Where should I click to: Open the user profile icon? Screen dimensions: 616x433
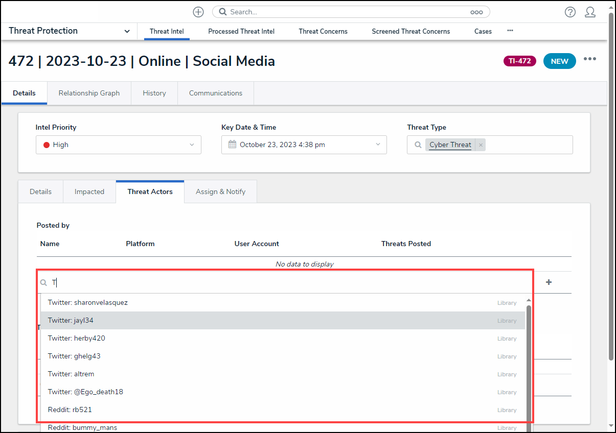pyautogui.click(x=590, y=12)
